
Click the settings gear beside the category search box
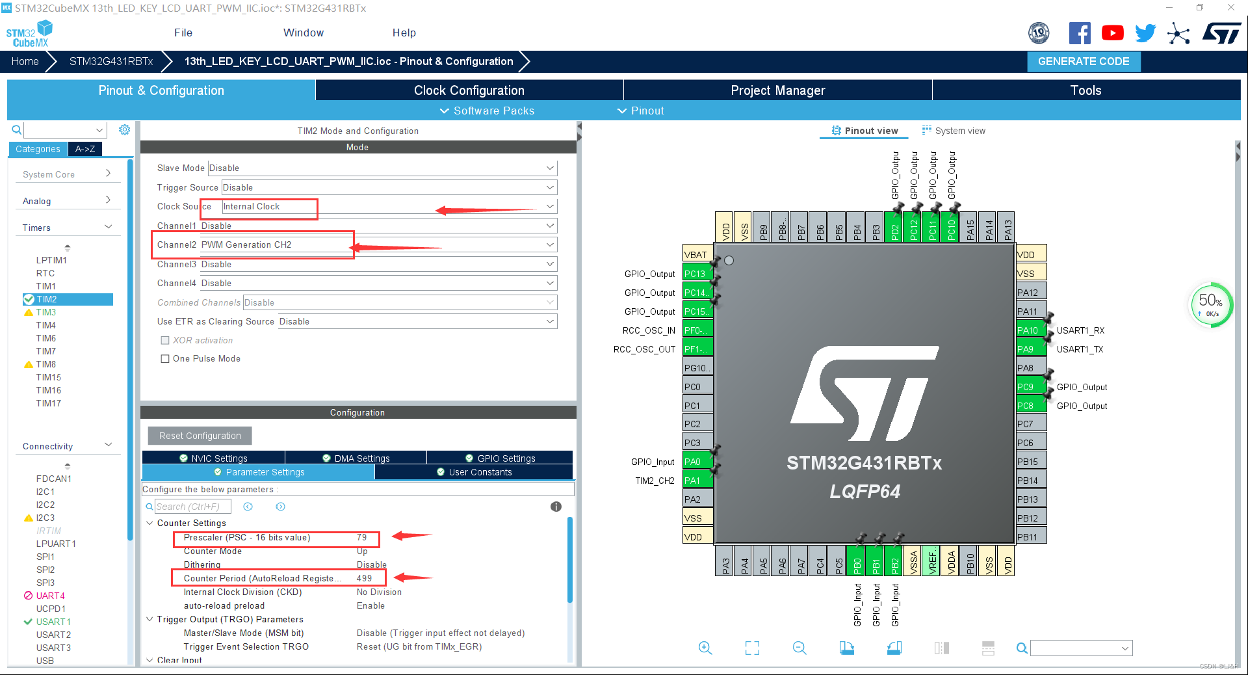(124, 129)
